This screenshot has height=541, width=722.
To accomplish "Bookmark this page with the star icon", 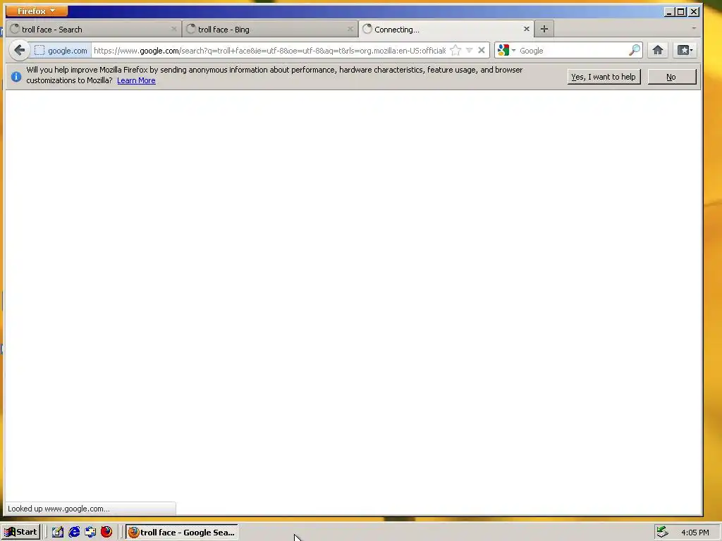I will 455,50.
